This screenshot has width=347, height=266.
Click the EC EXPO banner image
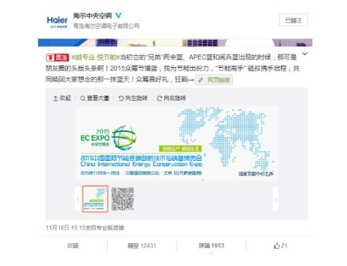(x=177, y=144)
